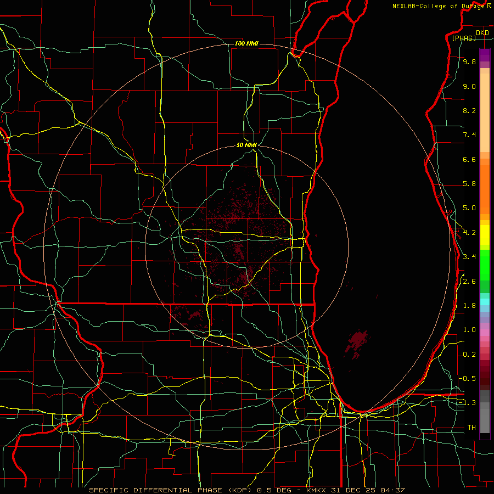Select the 2.6 value on the scale

(469, 282)
